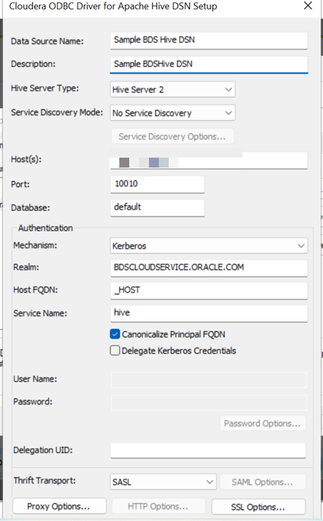Click the Data Source Name field

click(x=209, y=40)
